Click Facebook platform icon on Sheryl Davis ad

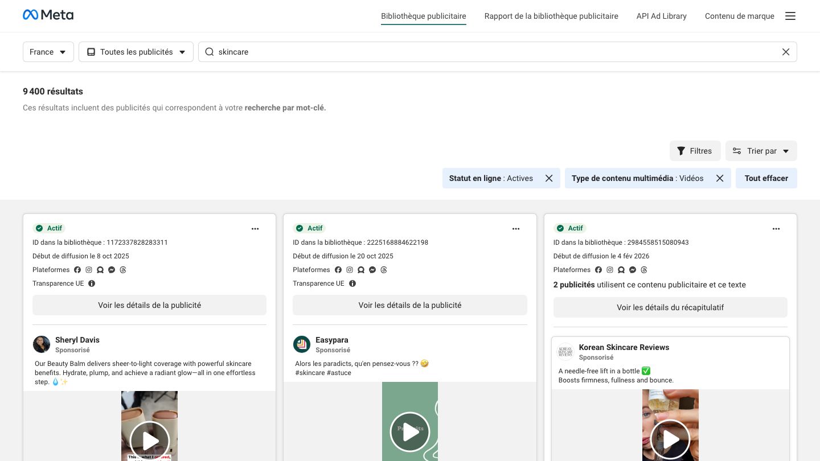77,270
